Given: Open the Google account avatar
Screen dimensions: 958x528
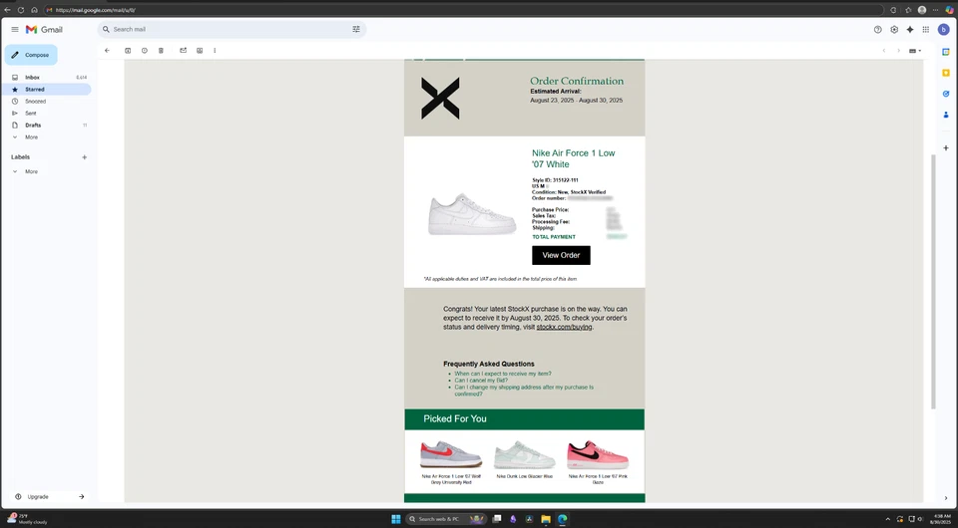Looking at the screenshot, I should tap(943, 29).
